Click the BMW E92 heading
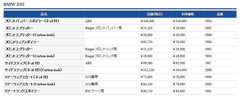 click(x=14, y=4)
